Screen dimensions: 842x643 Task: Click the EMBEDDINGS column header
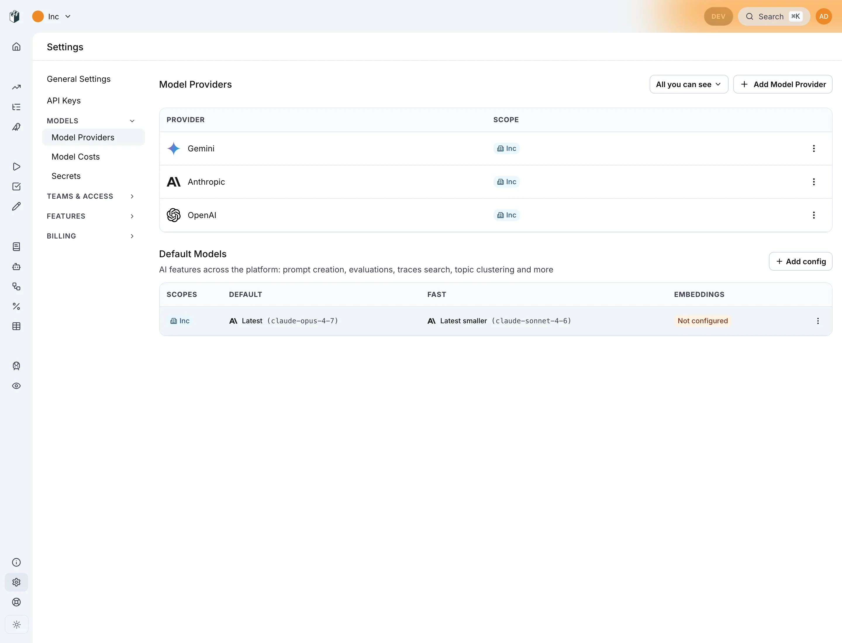tap(699, 295)
